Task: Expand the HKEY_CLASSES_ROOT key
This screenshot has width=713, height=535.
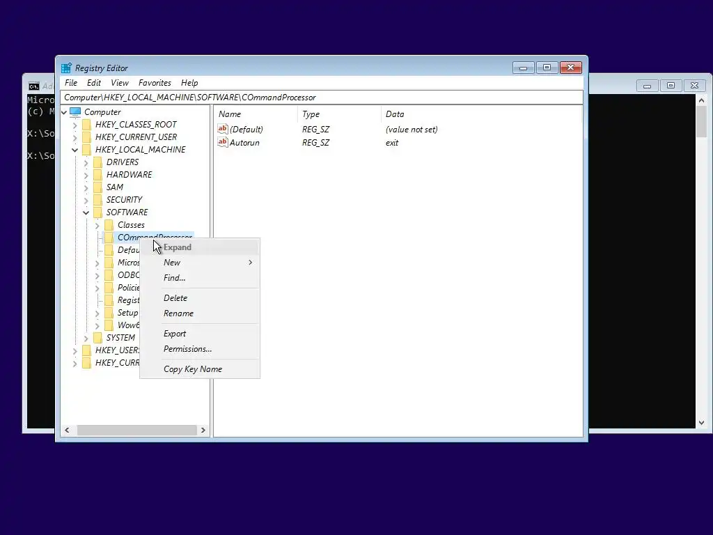Action: pos(75,125)
